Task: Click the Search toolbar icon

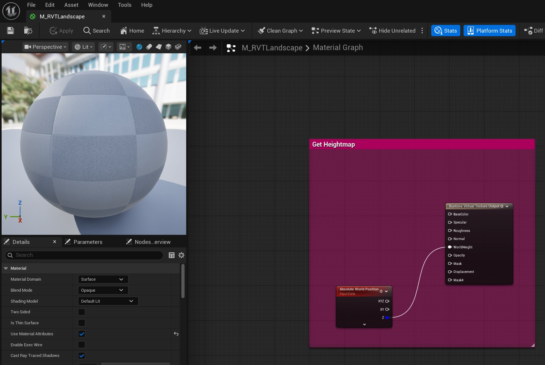Action: 97,30
